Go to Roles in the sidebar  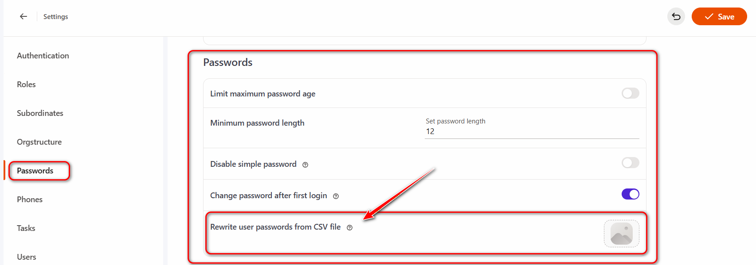(x=26, y=84)
